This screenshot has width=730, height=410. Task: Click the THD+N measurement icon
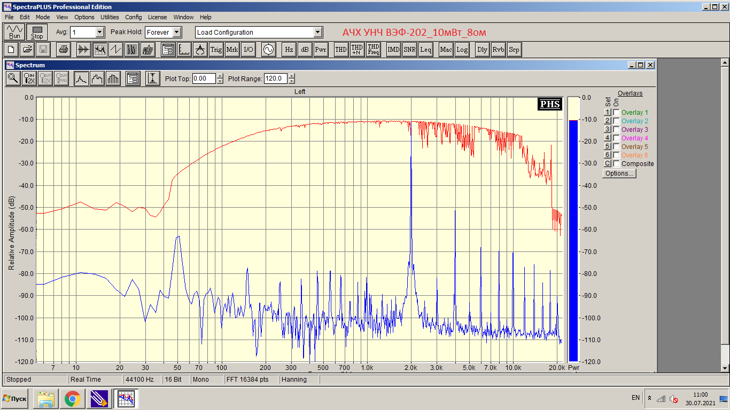tap(357, 50)
